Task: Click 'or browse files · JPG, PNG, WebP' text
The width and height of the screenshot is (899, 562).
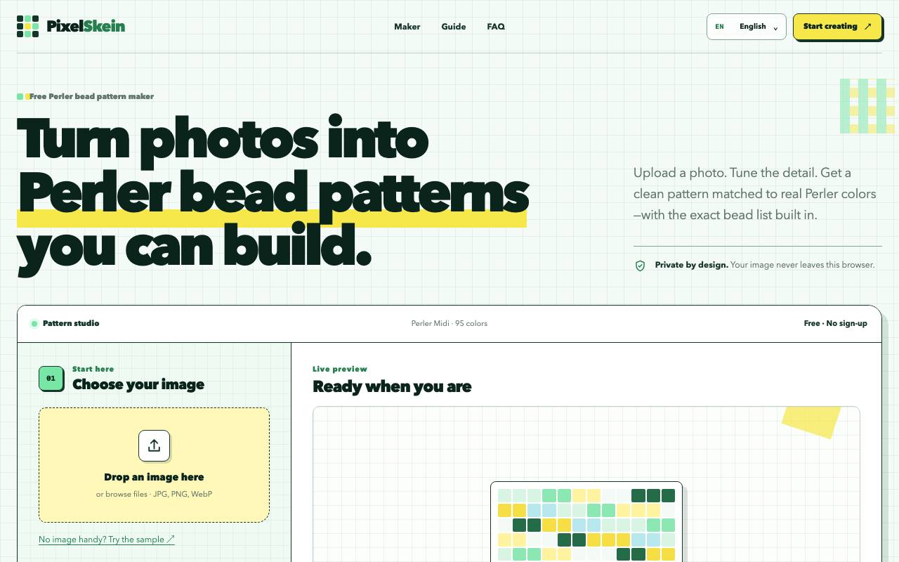Action: pos(154,495)
